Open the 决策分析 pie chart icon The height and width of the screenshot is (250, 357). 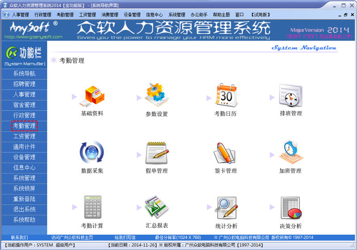tap(291, 208)
